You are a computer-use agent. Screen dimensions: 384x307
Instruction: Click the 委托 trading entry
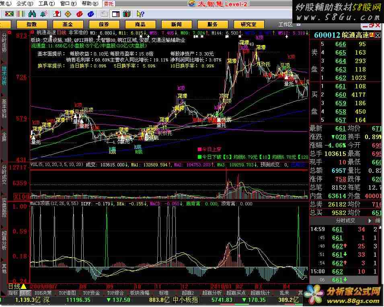(x=109, y=4)
